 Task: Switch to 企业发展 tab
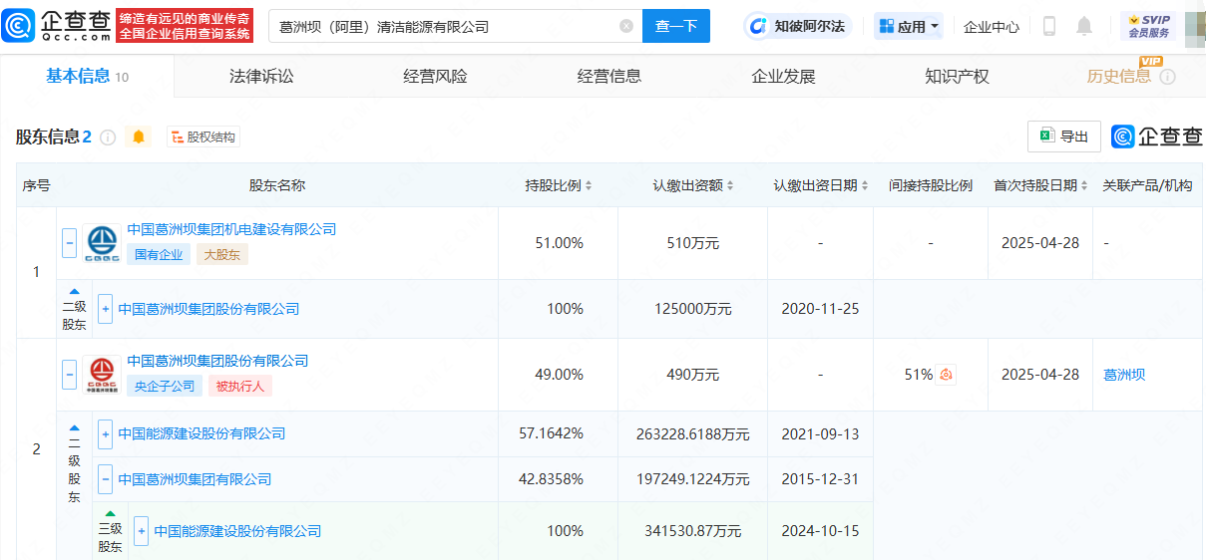(783, 77)
